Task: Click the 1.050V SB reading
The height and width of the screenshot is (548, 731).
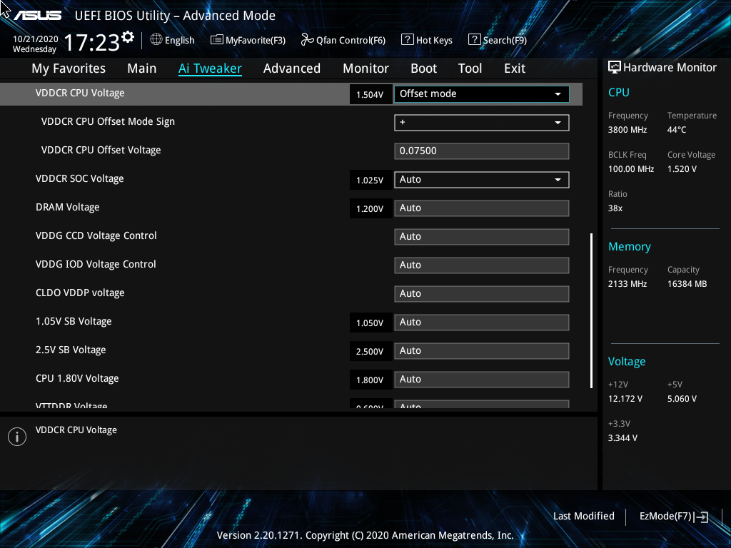Action: click(370, 323)
